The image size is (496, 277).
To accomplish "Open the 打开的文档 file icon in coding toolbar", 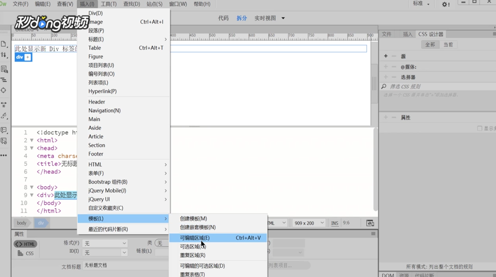I will pos(5,44).
